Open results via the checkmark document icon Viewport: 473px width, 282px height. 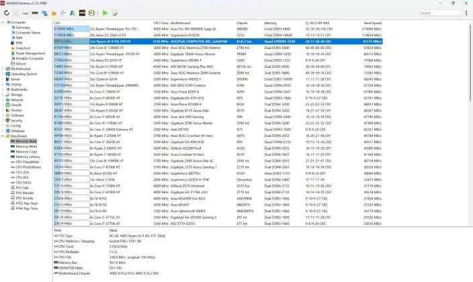point(115,13)
